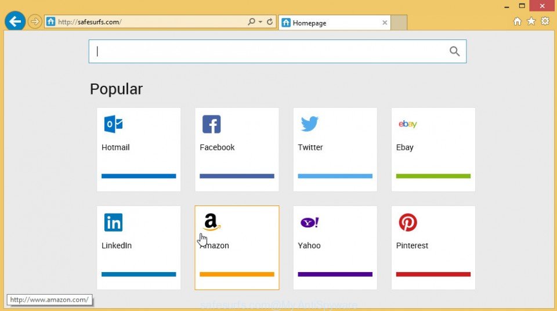
Task: Click the Pinterest logo icon
Action: click(x=408, y=222)
